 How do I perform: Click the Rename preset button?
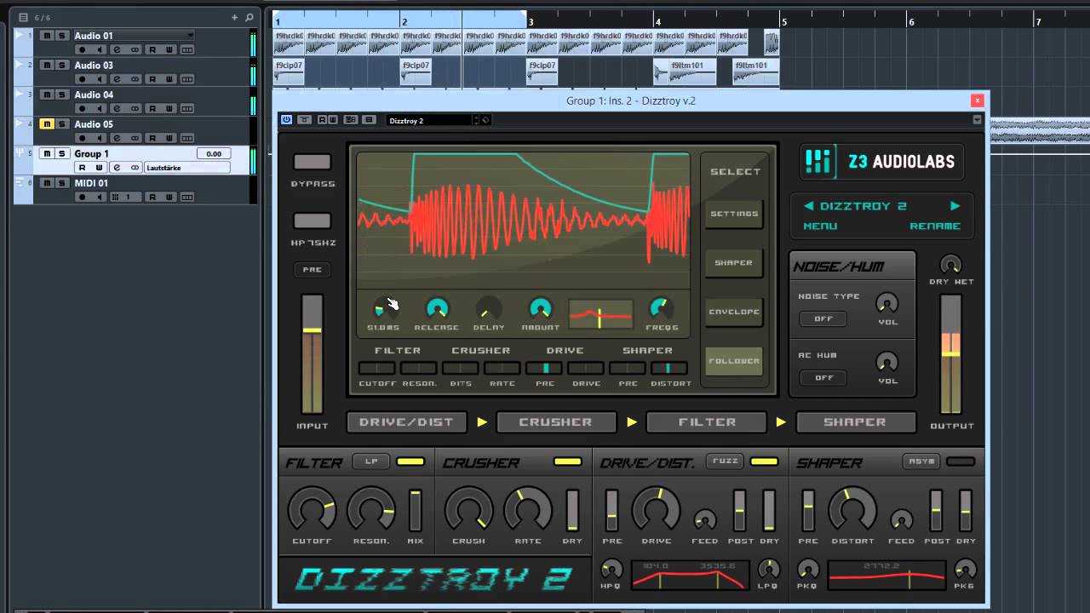[x=935, y=226]
